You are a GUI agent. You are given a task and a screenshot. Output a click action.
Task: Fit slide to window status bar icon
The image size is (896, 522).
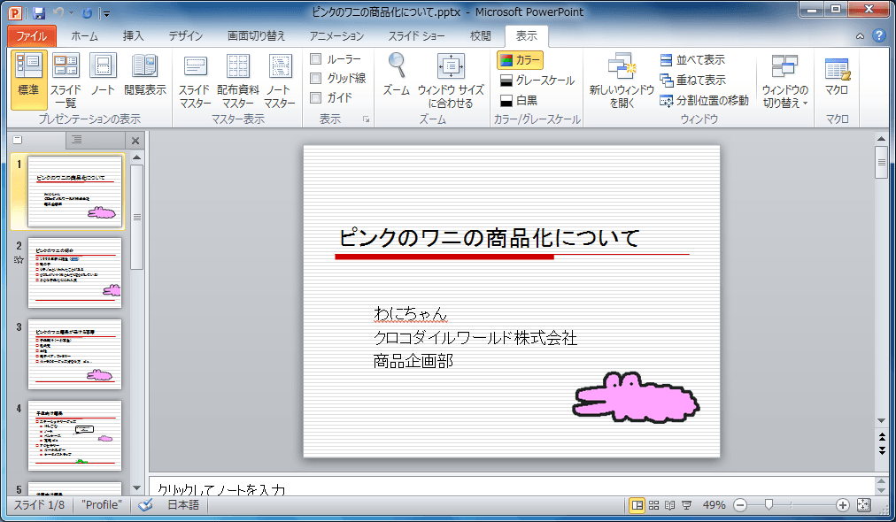(x=864, y=505)
